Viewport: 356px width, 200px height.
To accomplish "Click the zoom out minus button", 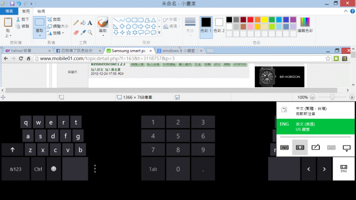I will pos(313,97).
